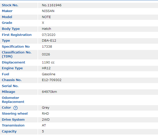
Task: Click the Serial No. label
Action: 10,86
